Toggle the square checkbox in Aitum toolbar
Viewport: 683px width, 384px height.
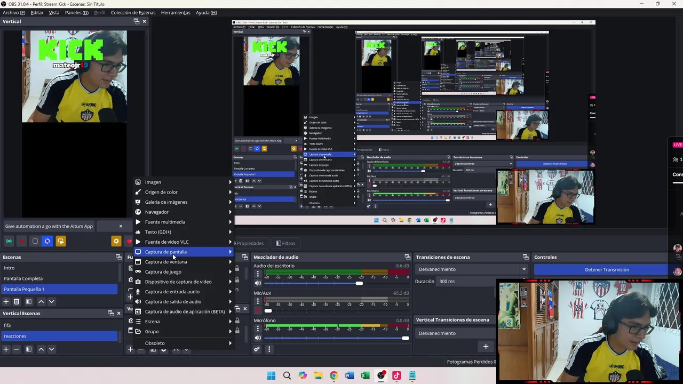click(x=35, y=241)
